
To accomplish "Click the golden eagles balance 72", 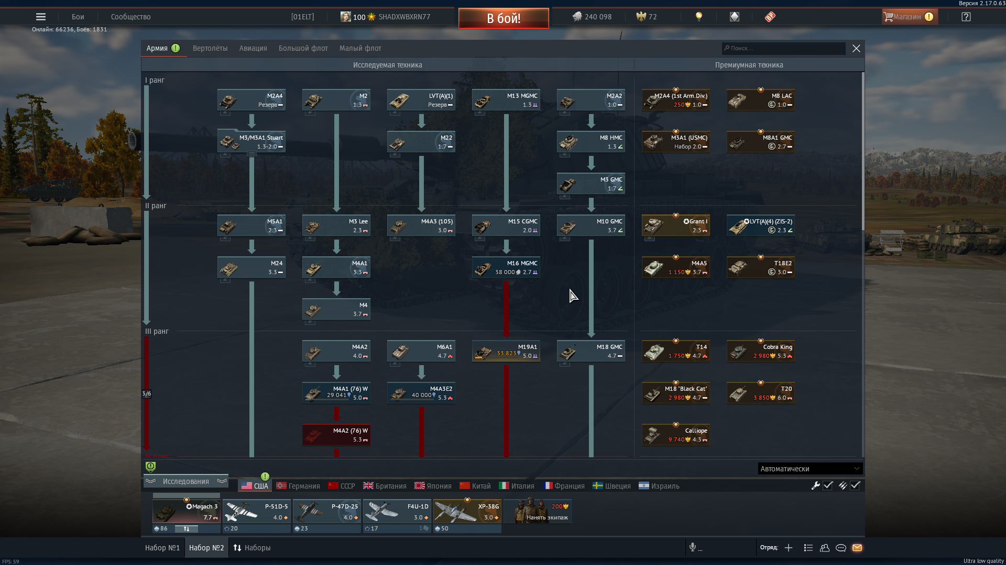I will point(647,17).
